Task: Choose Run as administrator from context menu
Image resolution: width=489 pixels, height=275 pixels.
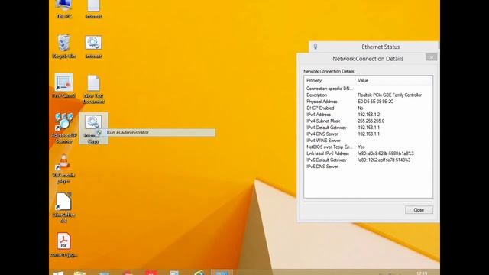Action: tap(155, 132)
